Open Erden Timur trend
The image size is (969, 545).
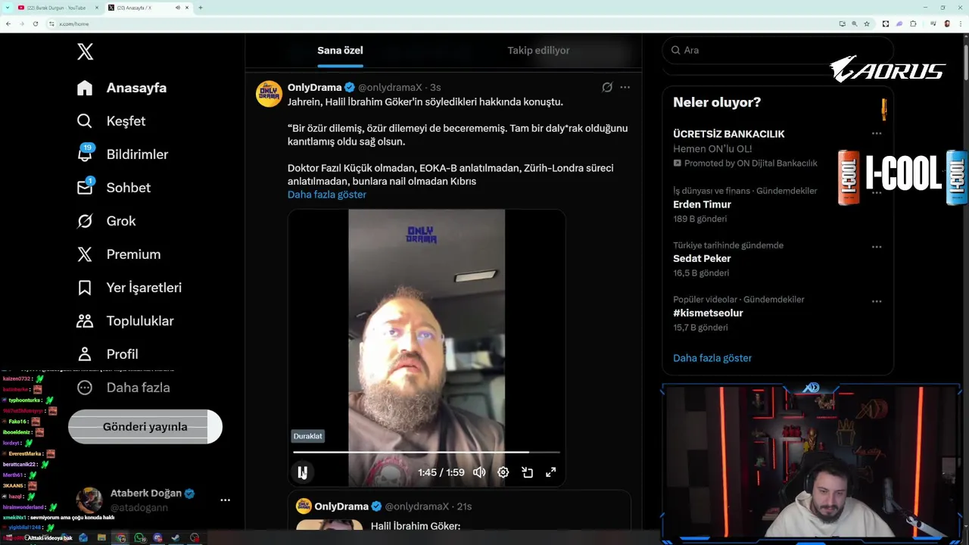click(x=702, y=204)
